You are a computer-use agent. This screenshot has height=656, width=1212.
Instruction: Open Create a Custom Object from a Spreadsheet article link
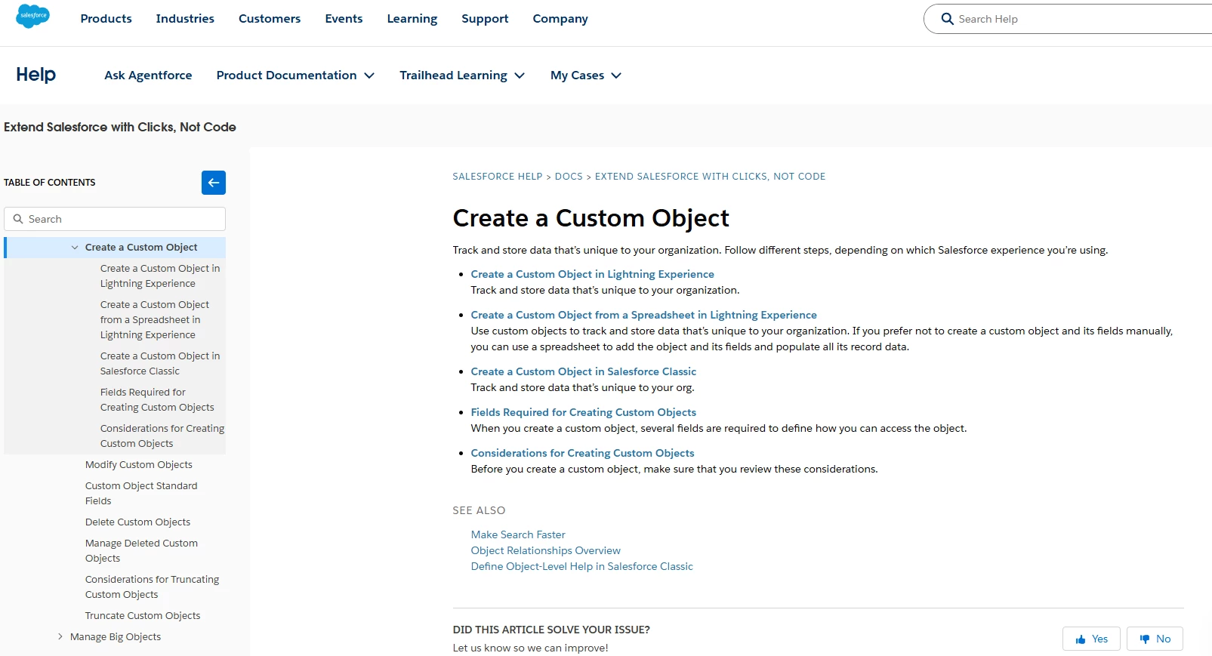click(x=643, y=315)
